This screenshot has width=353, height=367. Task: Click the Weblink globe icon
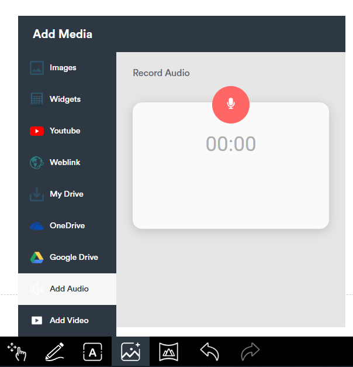pos(37,163)
